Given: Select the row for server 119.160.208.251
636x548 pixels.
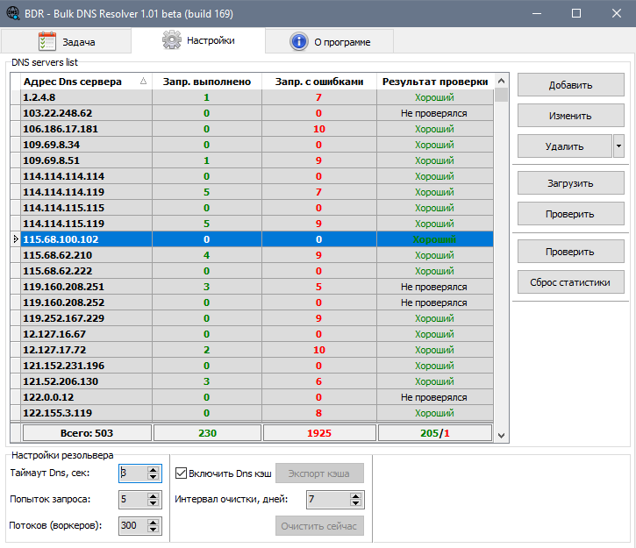Looking at the screenshot, I should tap(252, 287).
